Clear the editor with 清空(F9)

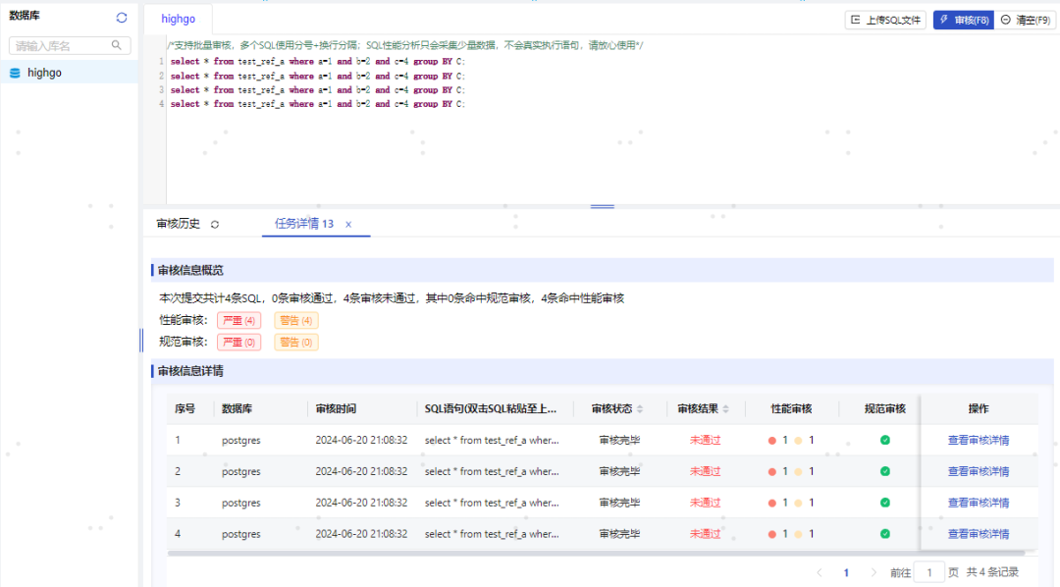(x=1026, y=21)
